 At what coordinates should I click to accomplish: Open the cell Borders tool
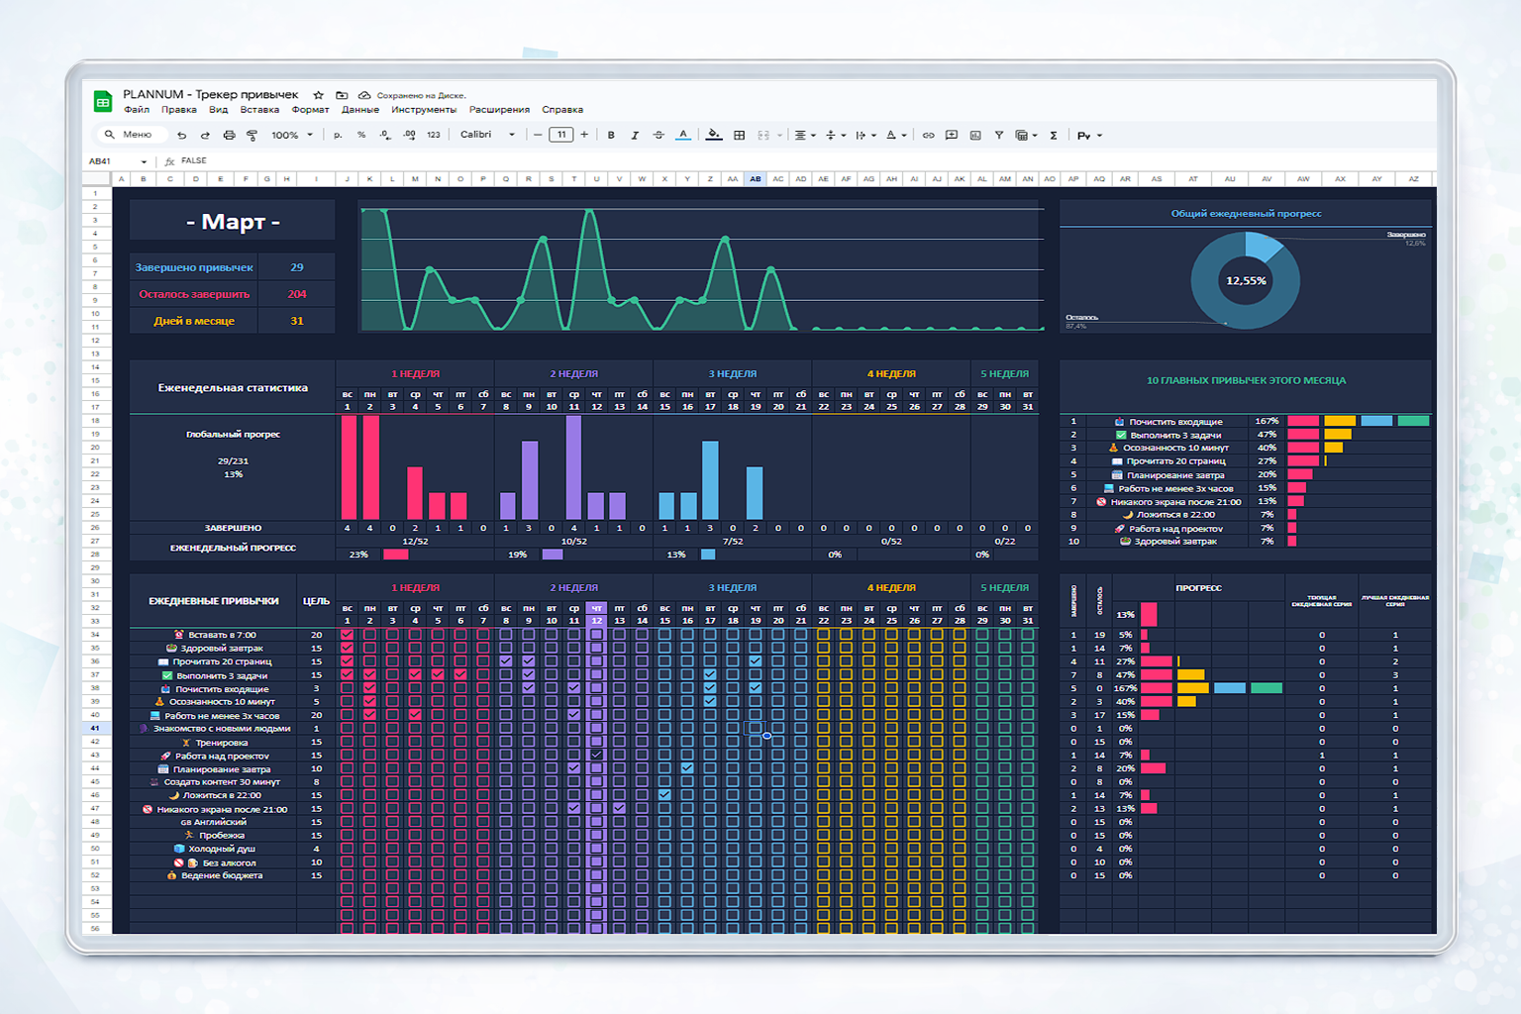739,136
